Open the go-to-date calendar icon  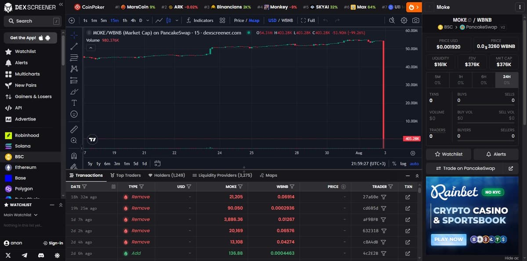click(x=157, y=164)
